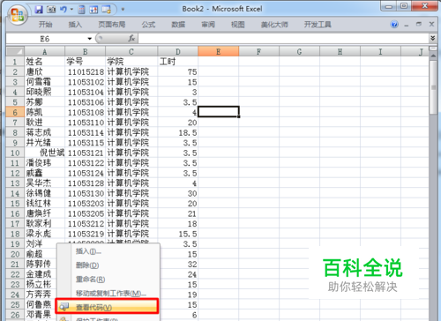Select column B header
This screenshot has width=441, height=321.
[86, 52]
